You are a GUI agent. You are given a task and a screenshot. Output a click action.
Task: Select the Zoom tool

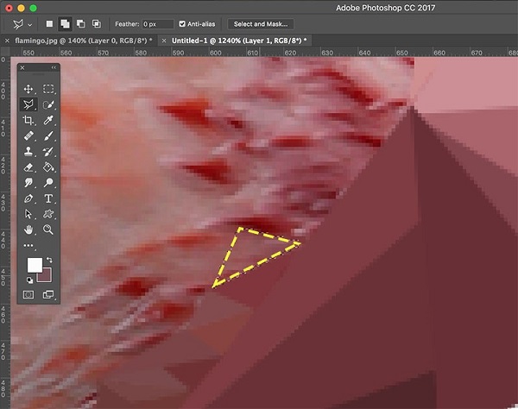tap(48, 230)
